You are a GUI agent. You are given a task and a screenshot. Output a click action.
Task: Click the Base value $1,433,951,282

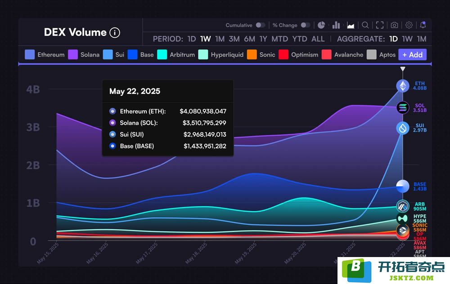coord(205,146)
